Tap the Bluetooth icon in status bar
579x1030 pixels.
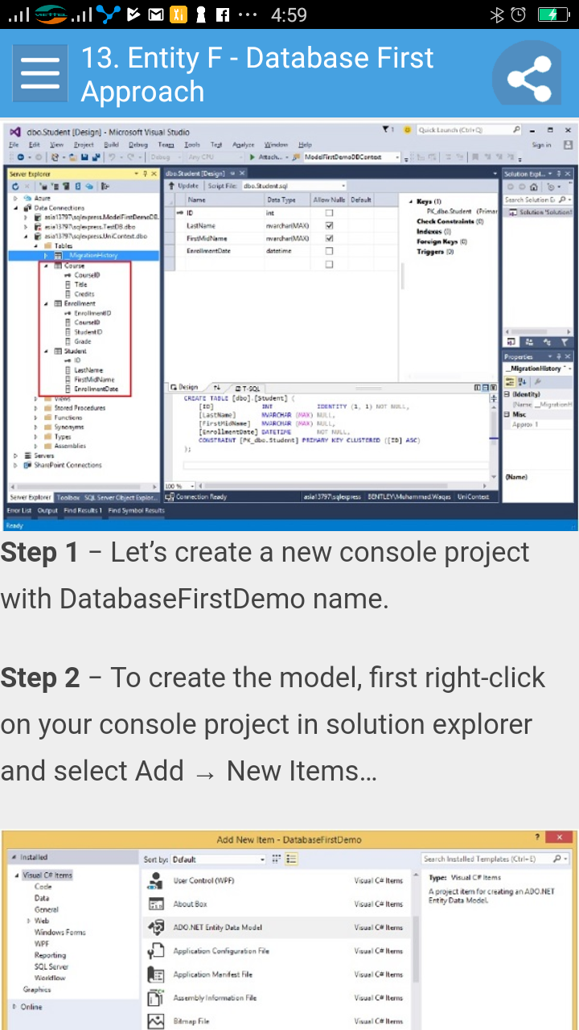[496, 14]
